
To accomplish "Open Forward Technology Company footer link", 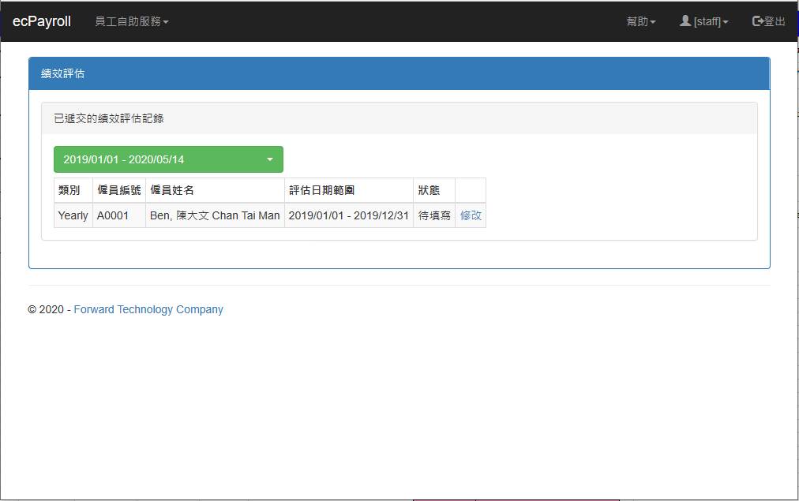I will coord(148,309).
